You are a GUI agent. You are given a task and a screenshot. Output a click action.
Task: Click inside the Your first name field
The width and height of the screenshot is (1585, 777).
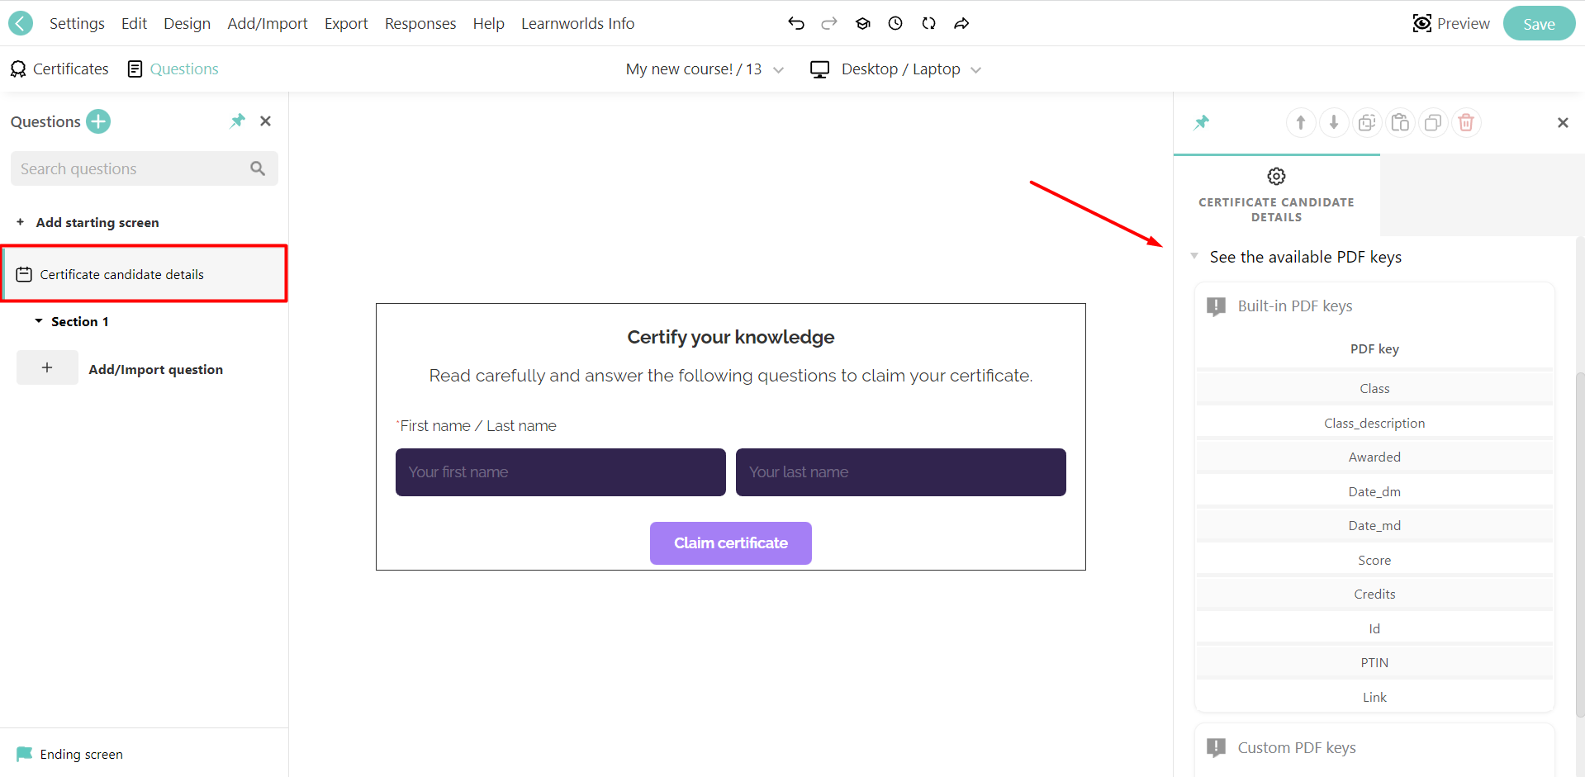560,471
